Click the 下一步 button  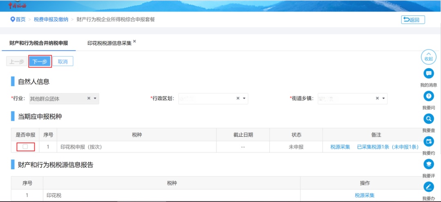coord(40,62)
